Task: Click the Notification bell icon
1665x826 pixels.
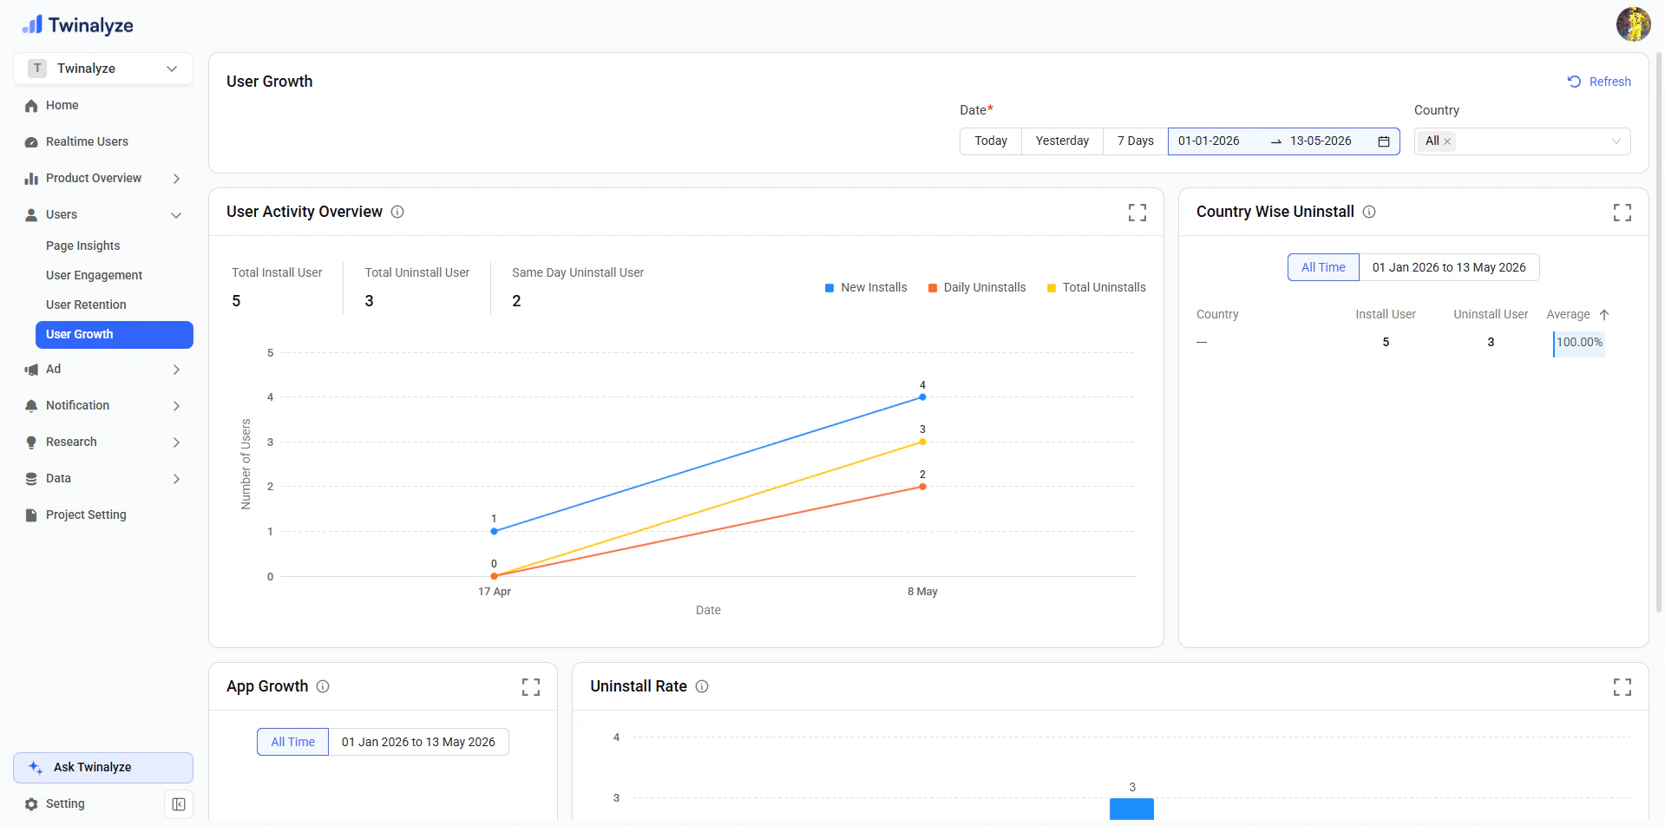Action: 31,406
